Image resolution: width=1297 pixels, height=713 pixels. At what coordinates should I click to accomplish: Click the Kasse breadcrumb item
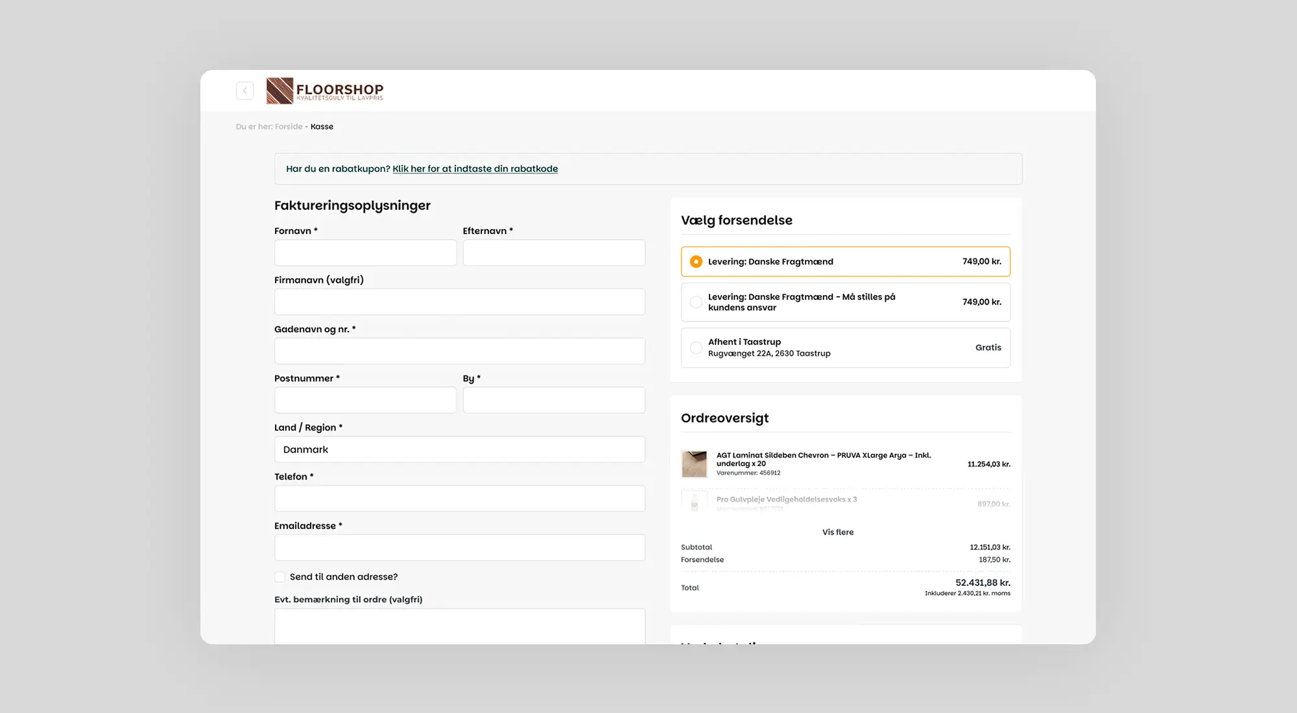(x=322, y=126)
